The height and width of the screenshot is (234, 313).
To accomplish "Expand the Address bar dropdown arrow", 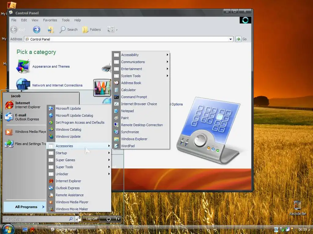I will [x=230, y=39].
